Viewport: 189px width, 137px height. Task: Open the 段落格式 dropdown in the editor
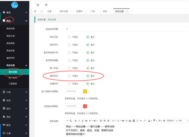click(171, 120)
